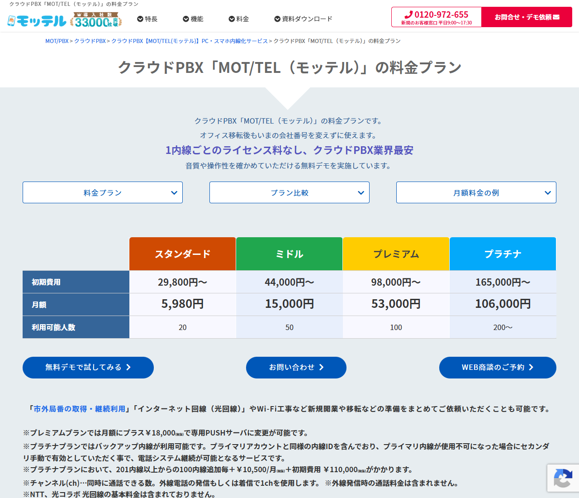This screenshot has height=498, width=579.
Task: Click the モッテル logo
Action: [37, 20]
